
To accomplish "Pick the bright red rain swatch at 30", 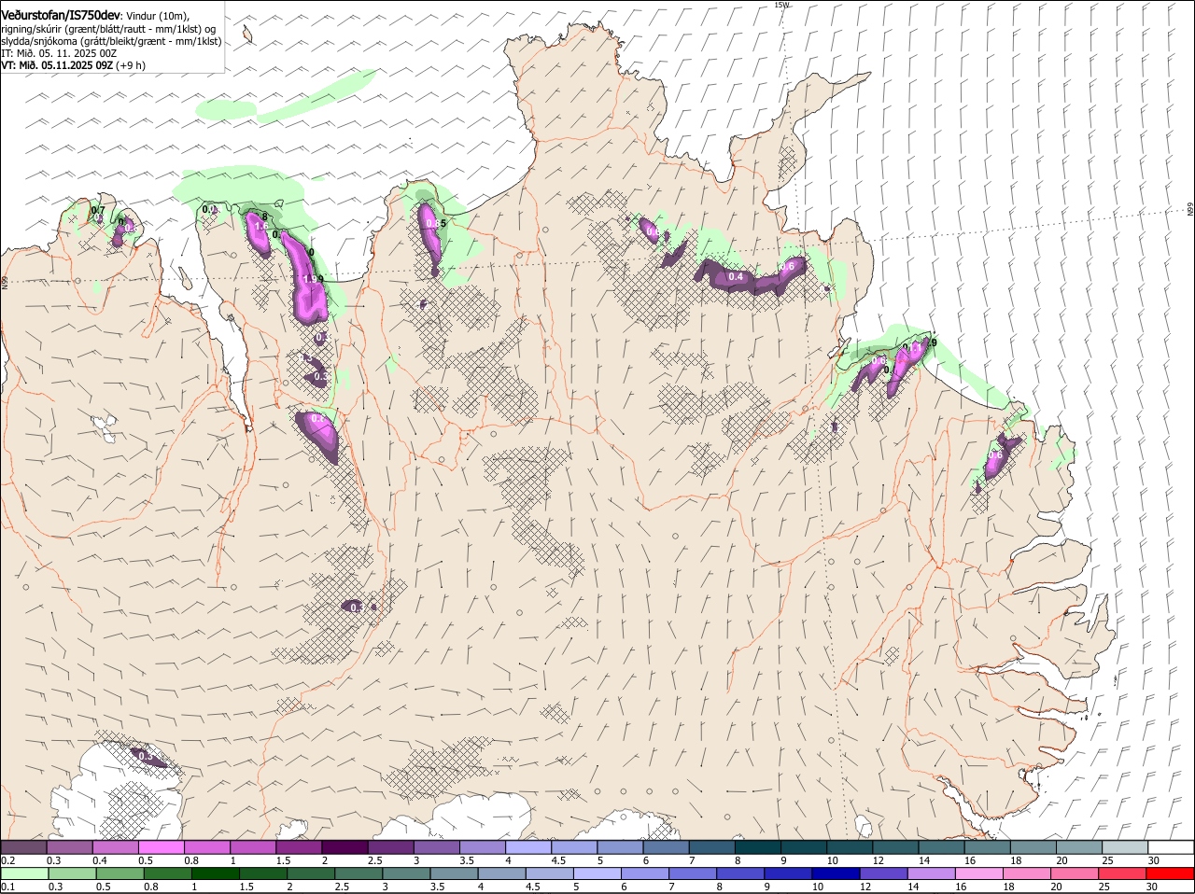I will click(x=1170, y=873).
